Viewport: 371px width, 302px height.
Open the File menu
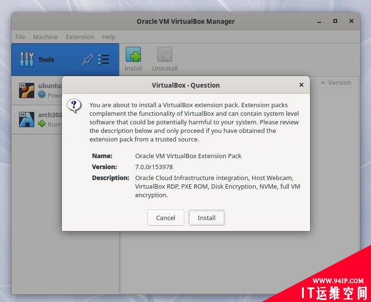click(20, 37)
